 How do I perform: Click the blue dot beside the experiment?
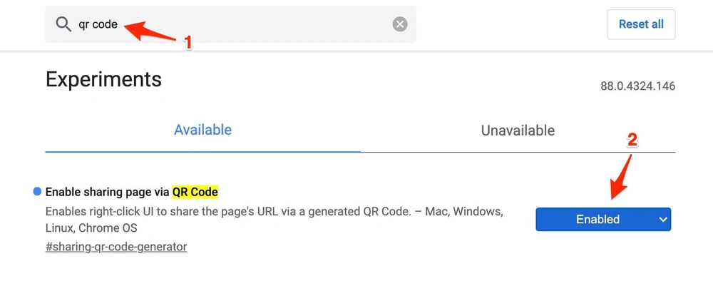tap(37, 191)
